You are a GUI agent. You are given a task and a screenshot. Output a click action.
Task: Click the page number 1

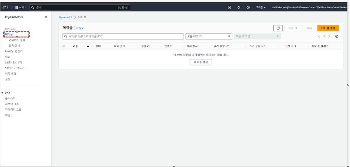324,36
